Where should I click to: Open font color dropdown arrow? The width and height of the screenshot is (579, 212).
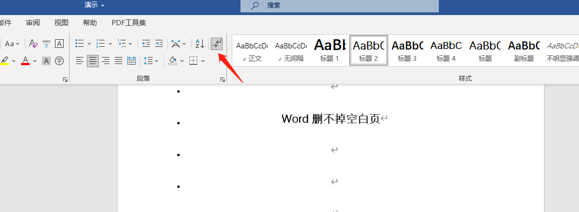coord(35,61)
